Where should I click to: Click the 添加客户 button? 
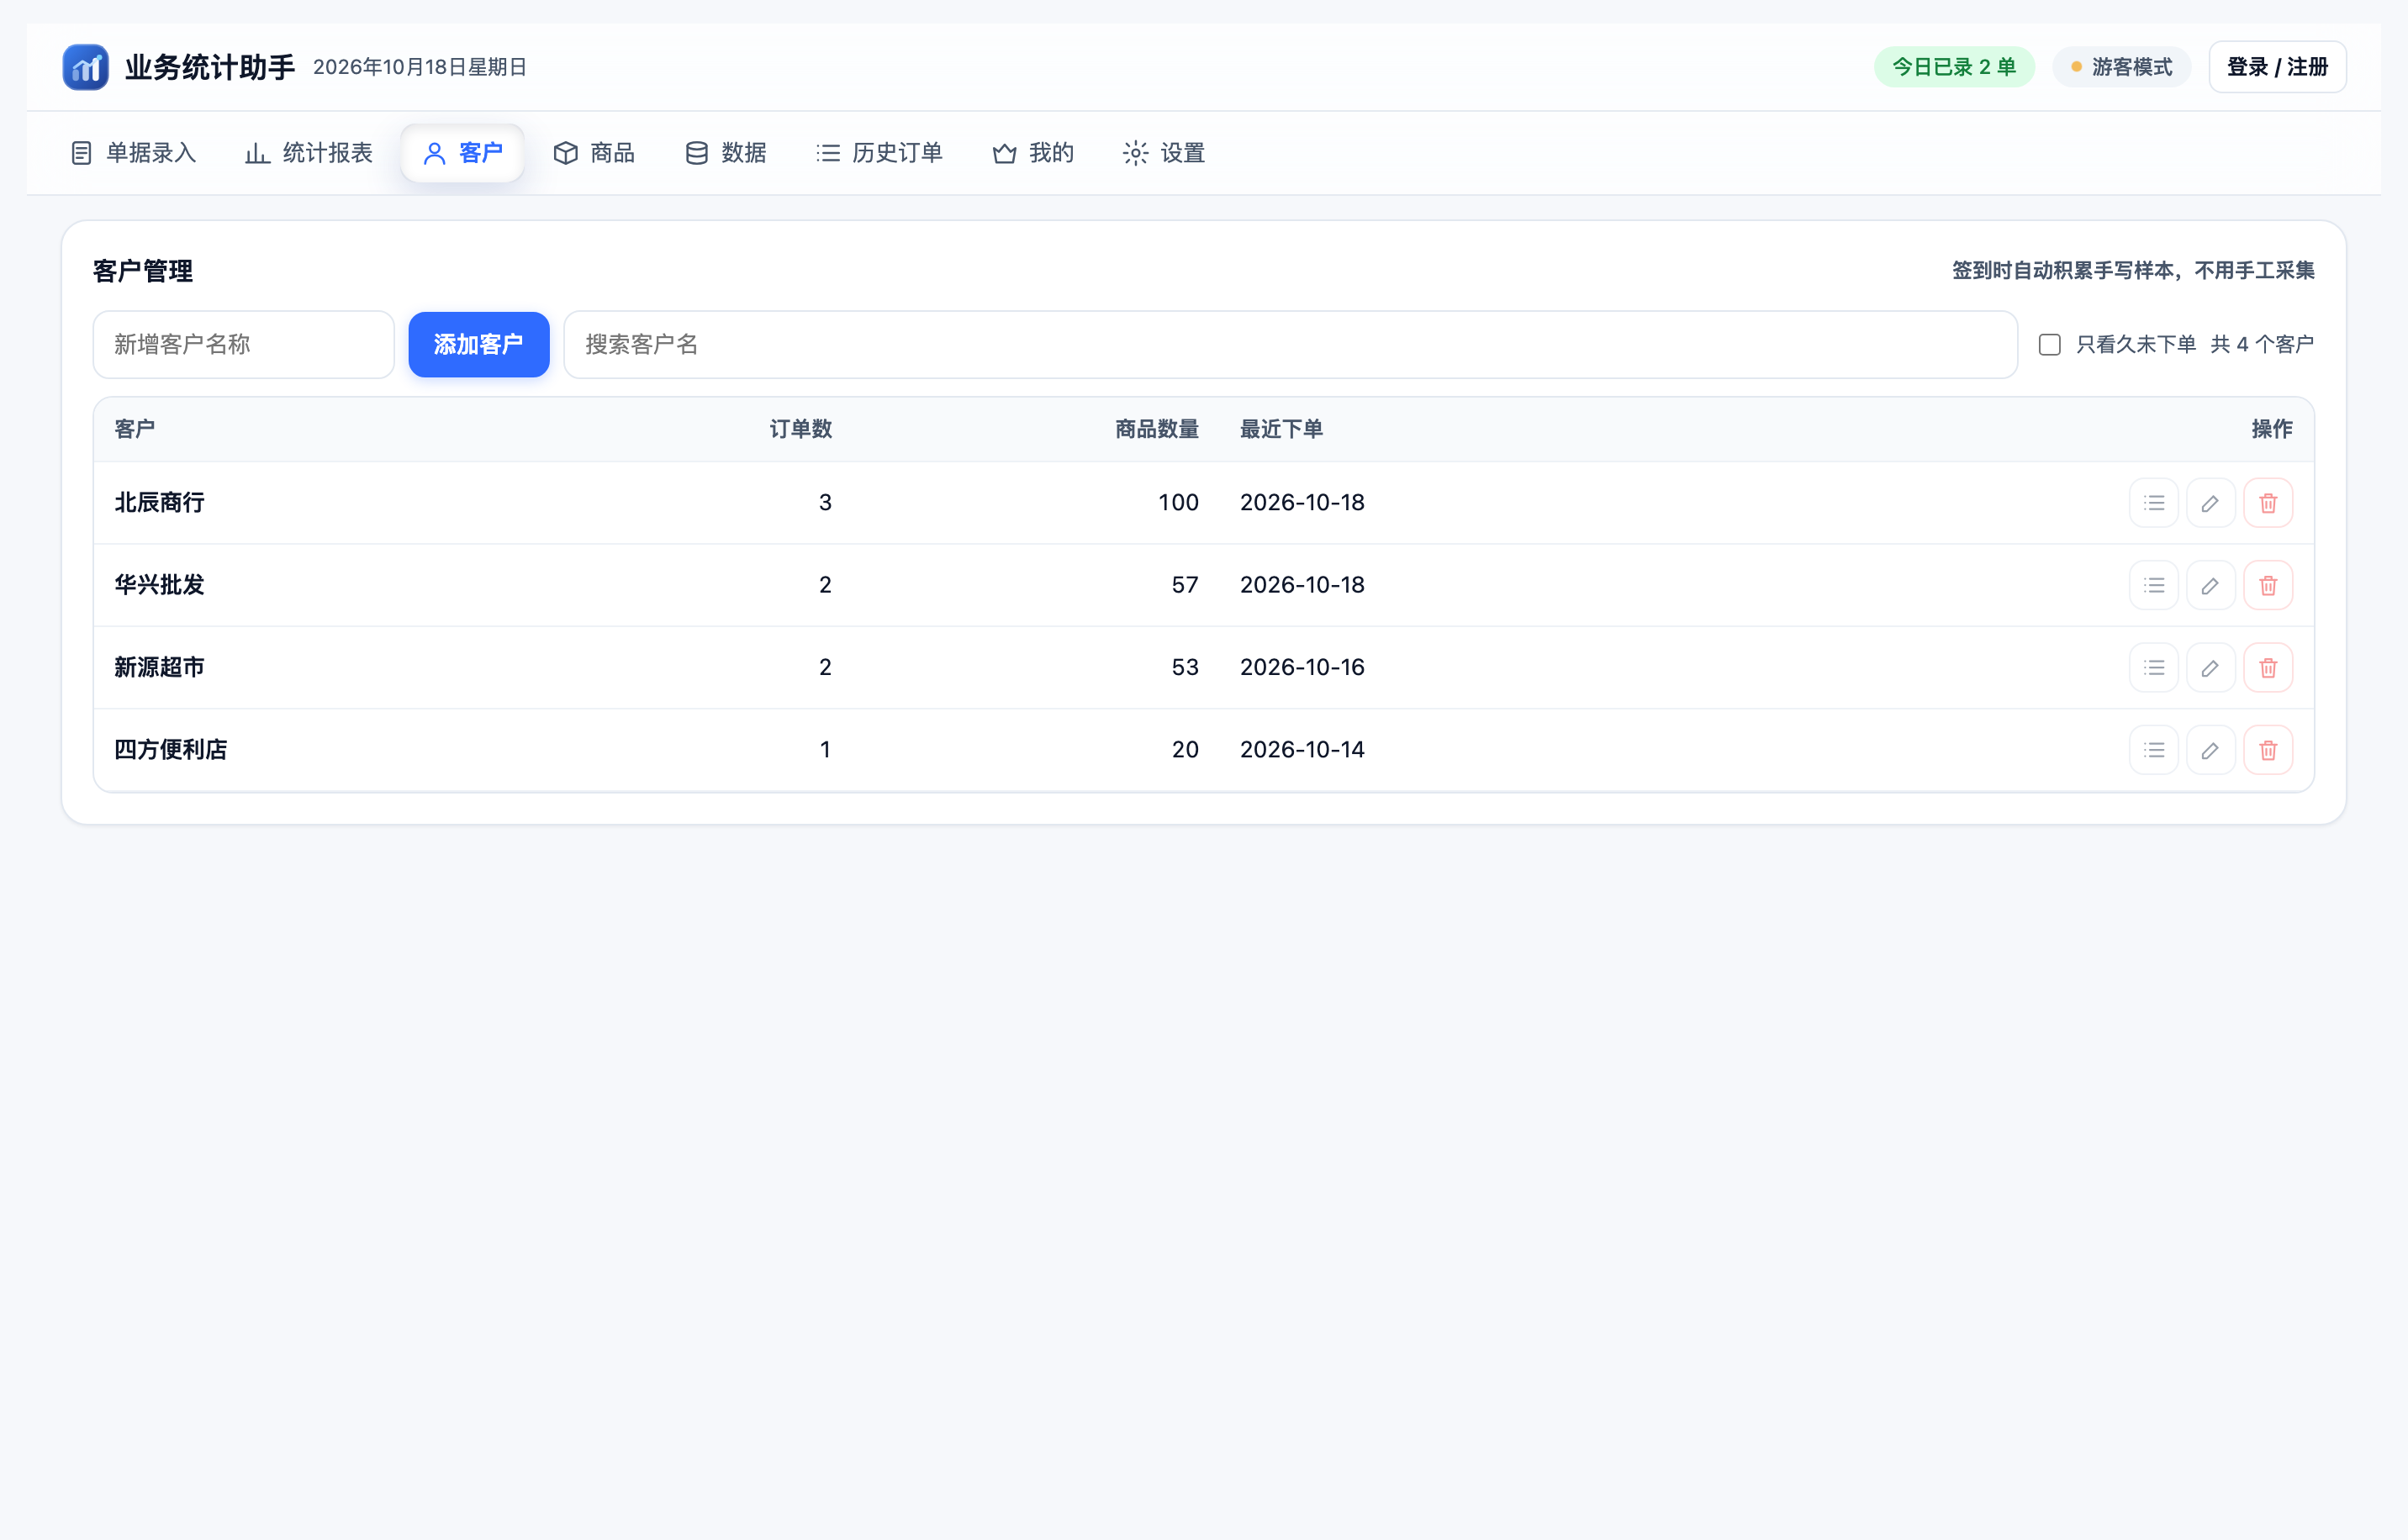pos(479,345)
